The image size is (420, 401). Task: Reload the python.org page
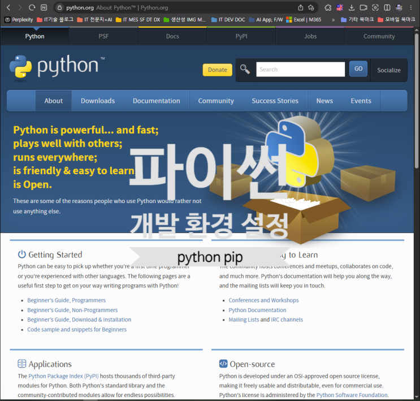click(32, 7)
